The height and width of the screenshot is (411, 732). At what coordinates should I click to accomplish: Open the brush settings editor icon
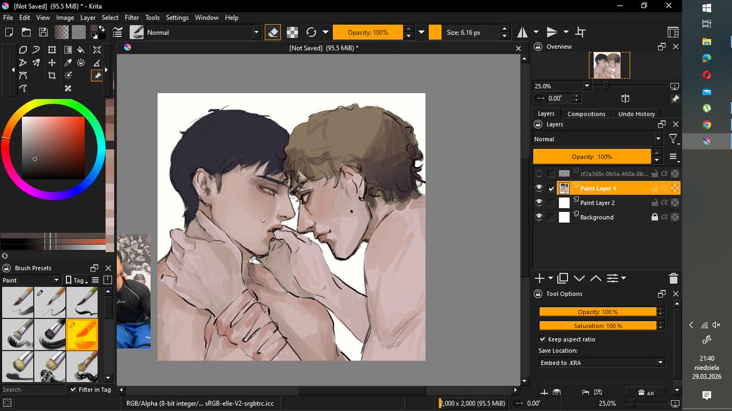coord(118,32)
